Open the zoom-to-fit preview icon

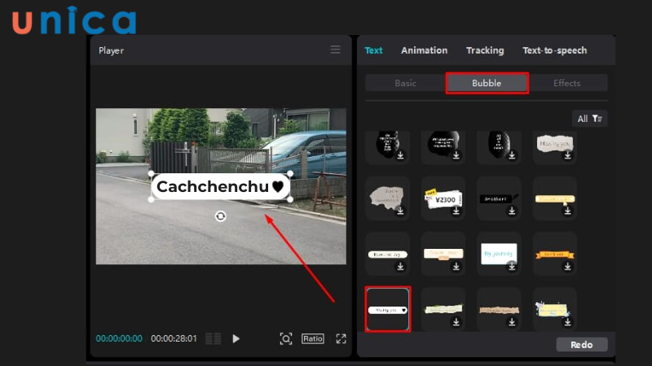tap(286, 338)
